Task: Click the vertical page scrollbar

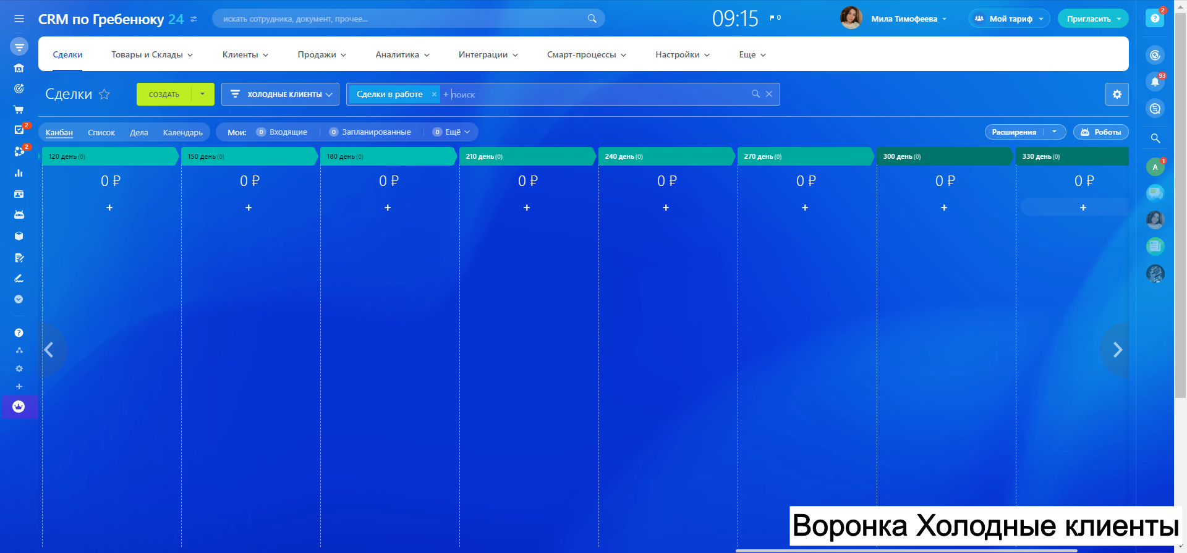Action: (x=1180, y=204)
